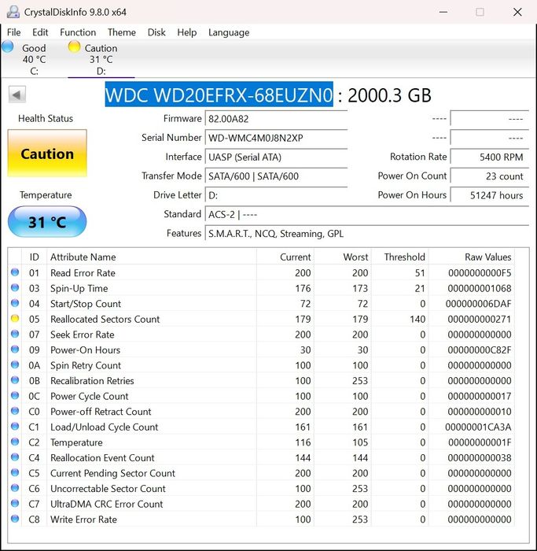Click the Standard field ACS-2
537x551 pixels.
coord(367,214)
